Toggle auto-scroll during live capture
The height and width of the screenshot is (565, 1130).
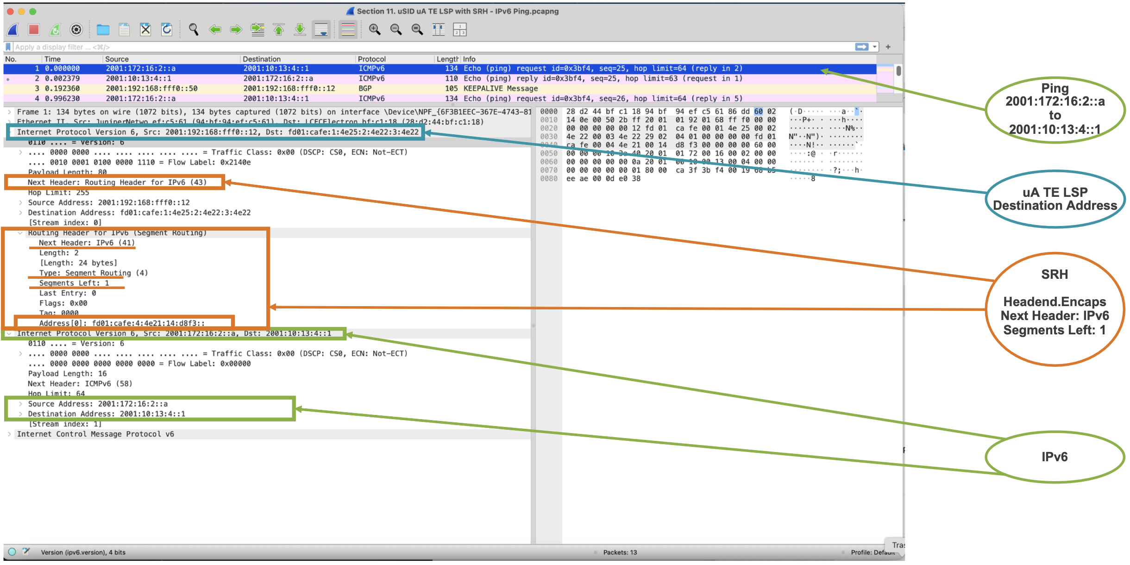321,30
